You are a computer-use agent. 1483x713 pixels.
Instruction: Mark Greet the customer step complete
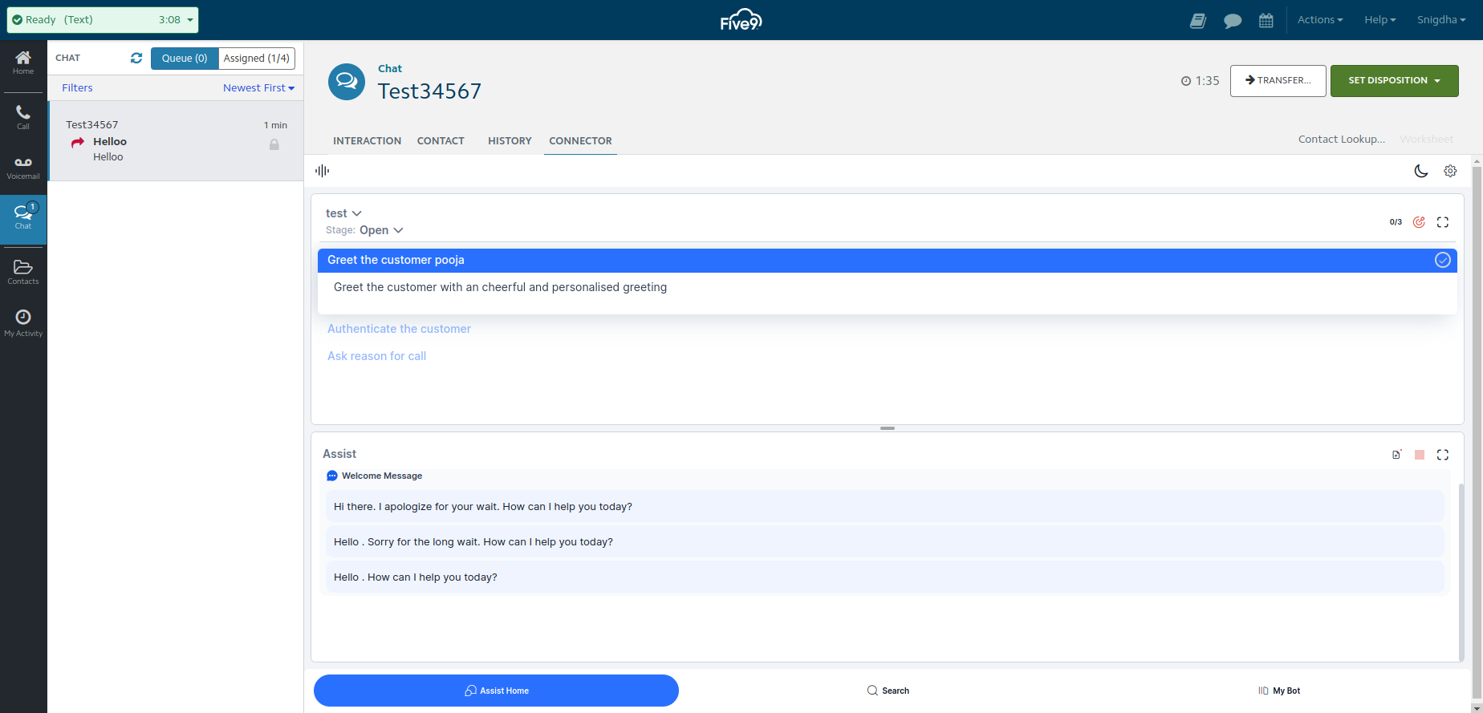click(1443, 260)
